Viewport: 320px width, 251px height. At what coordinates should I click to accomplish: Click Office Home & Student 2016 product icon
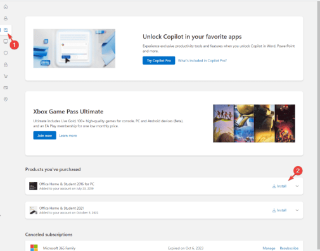click(x=33, y=186)
